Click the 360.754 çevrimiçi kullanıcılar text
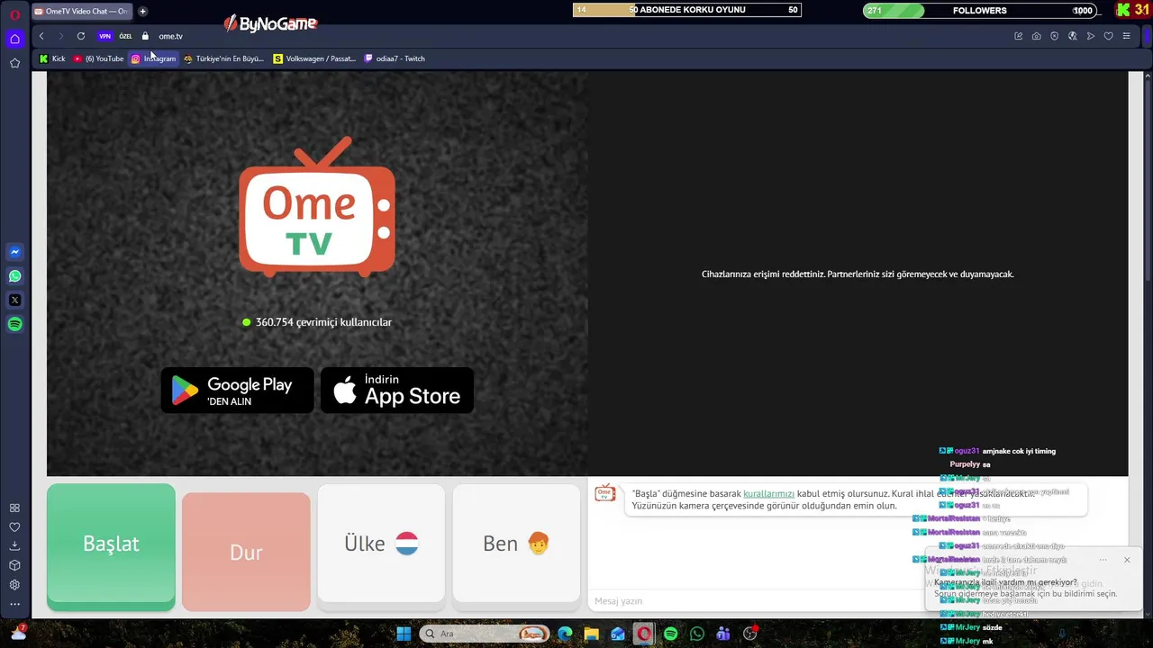1153x648 pixels. [323, 322]
